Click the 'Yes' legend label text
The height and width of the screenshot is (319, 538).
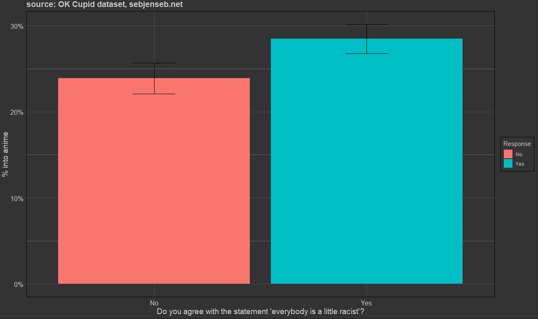tap(520, 164)
